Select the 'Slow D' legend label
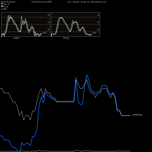The image size is (152, 152). pos(6,4)
